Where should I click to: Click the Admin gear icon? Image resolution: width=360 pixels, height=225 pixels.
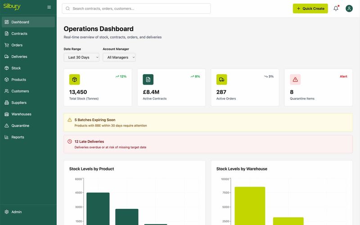7,211
